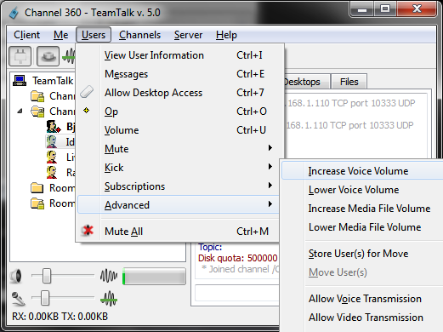Click the connect plug toolbar icon

coord(20,56)
